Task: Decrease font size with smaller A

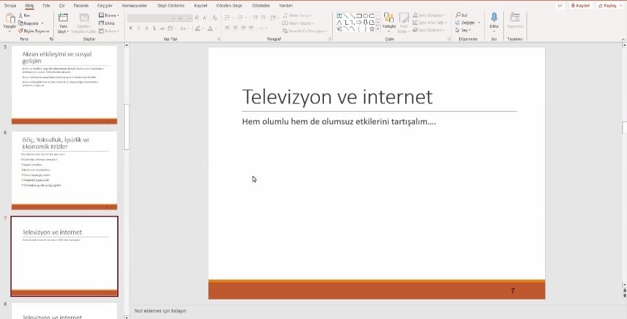Action: coord(205,18)
